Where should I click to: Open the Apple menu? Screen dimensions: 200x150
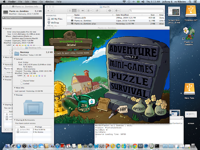pos(4,2)
